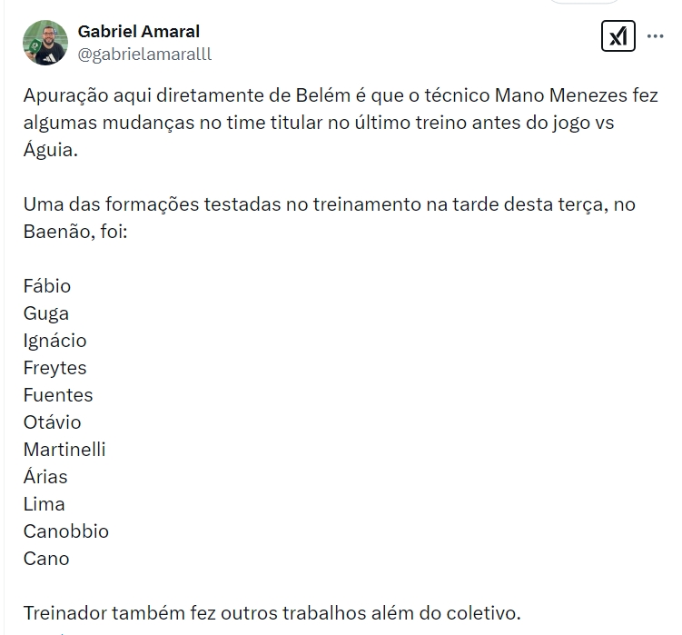Click the name Lima in the lineup
This screenshot has width=682, height=635.
[x=44, y=504]
